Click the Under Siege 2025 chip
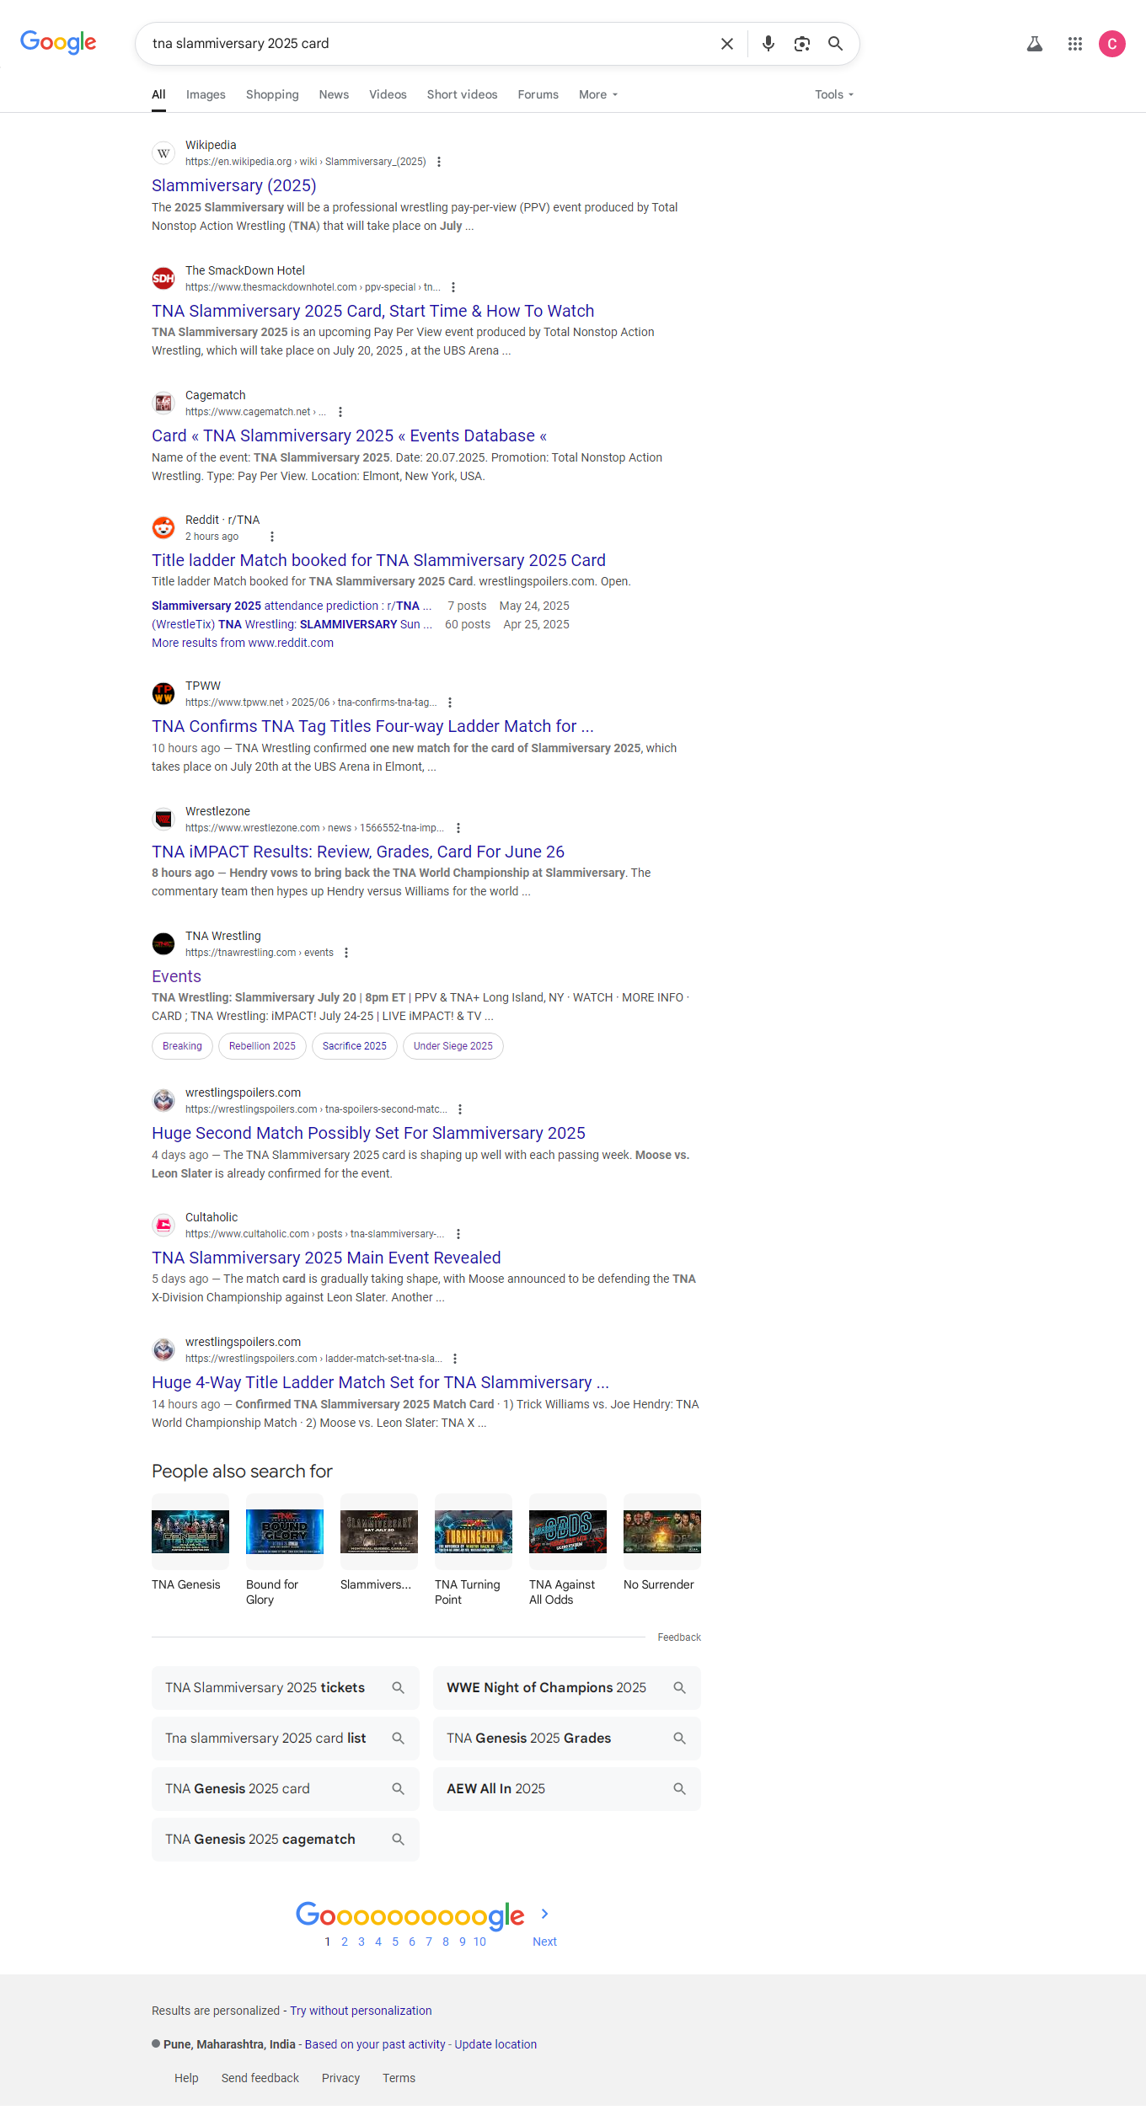 (x=453, y=1046)
